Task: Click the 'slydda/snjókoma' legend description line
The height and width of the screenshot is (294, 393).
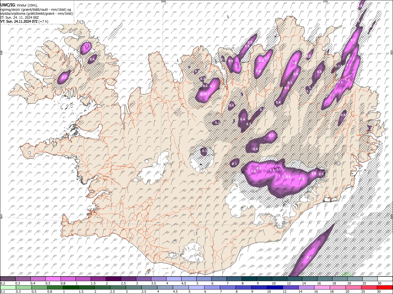Action: pos(37,13)
